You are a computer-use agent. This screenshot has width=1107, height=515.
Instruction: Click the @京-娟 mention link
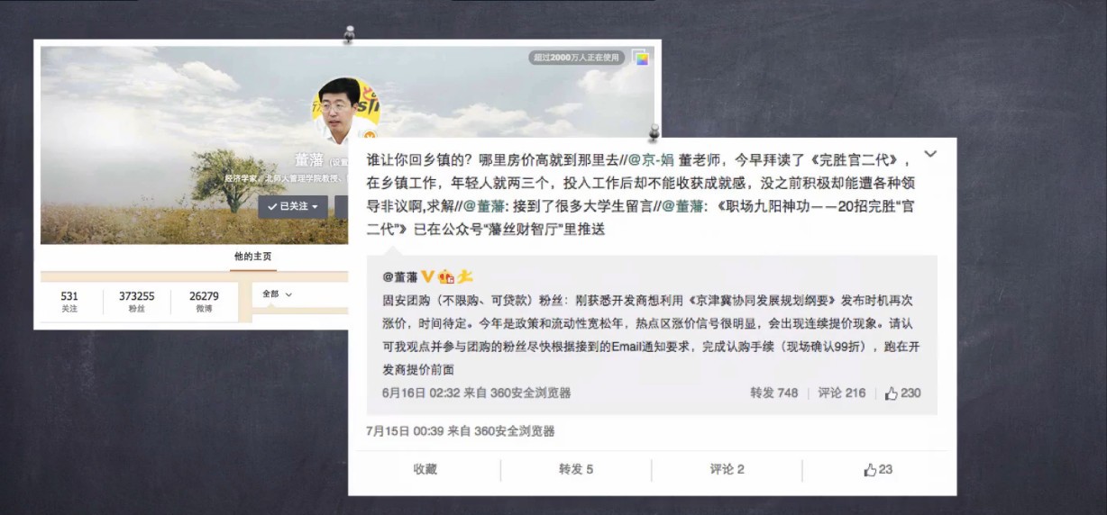pos(651,159)
